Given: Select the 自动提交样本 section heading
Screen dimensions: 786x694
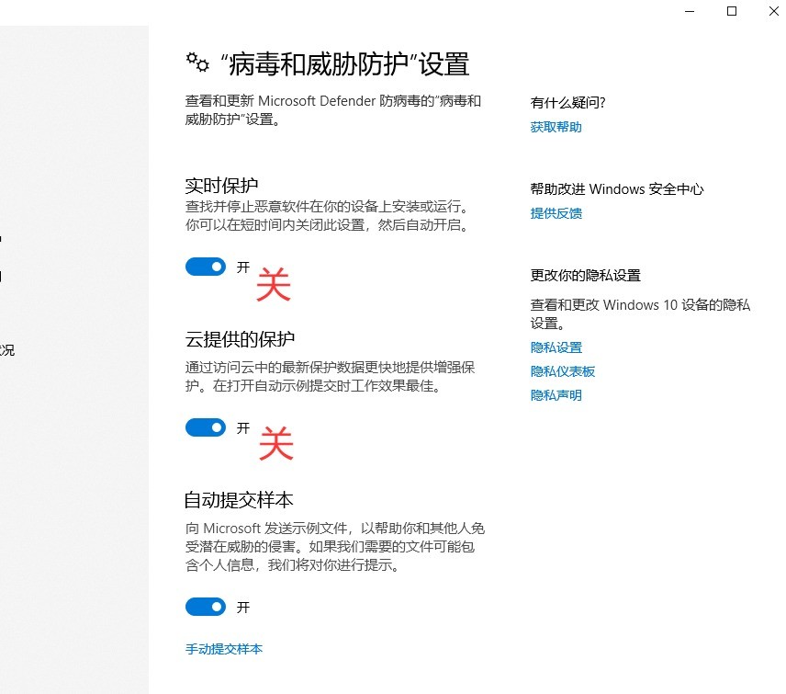Looking at the screenshot, I should tap(239, 500).
